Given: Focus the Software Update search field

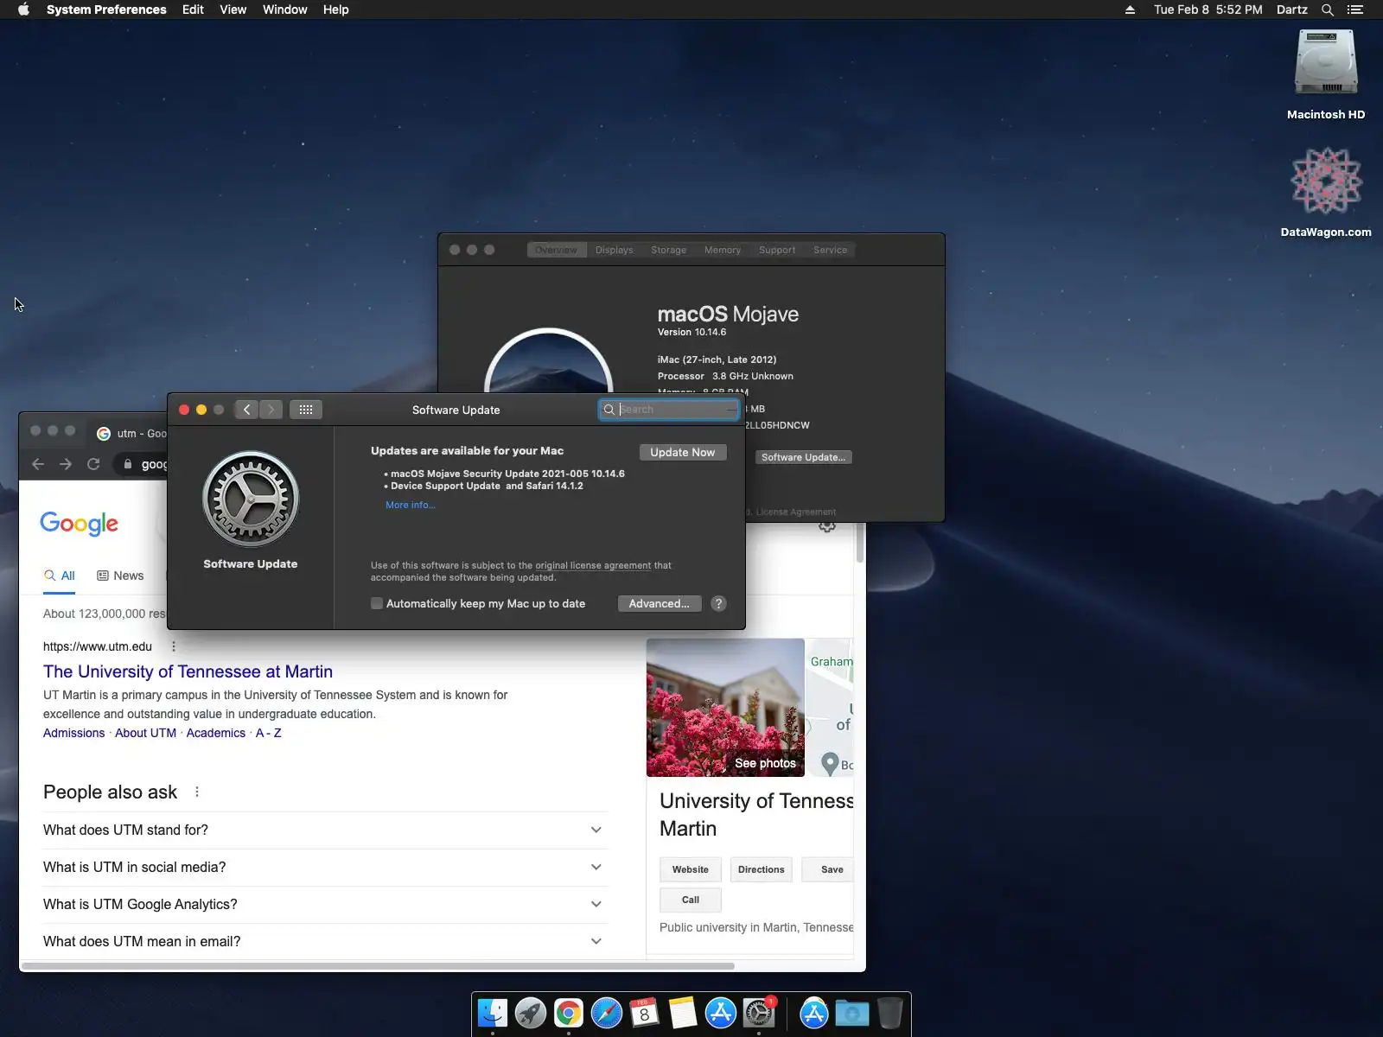Looking at the screenshot, I should [x=669, y=410].
